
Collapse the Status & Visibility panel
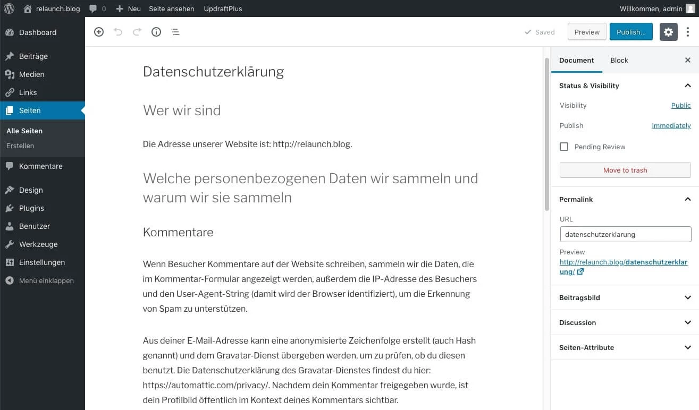click(687, 86)
